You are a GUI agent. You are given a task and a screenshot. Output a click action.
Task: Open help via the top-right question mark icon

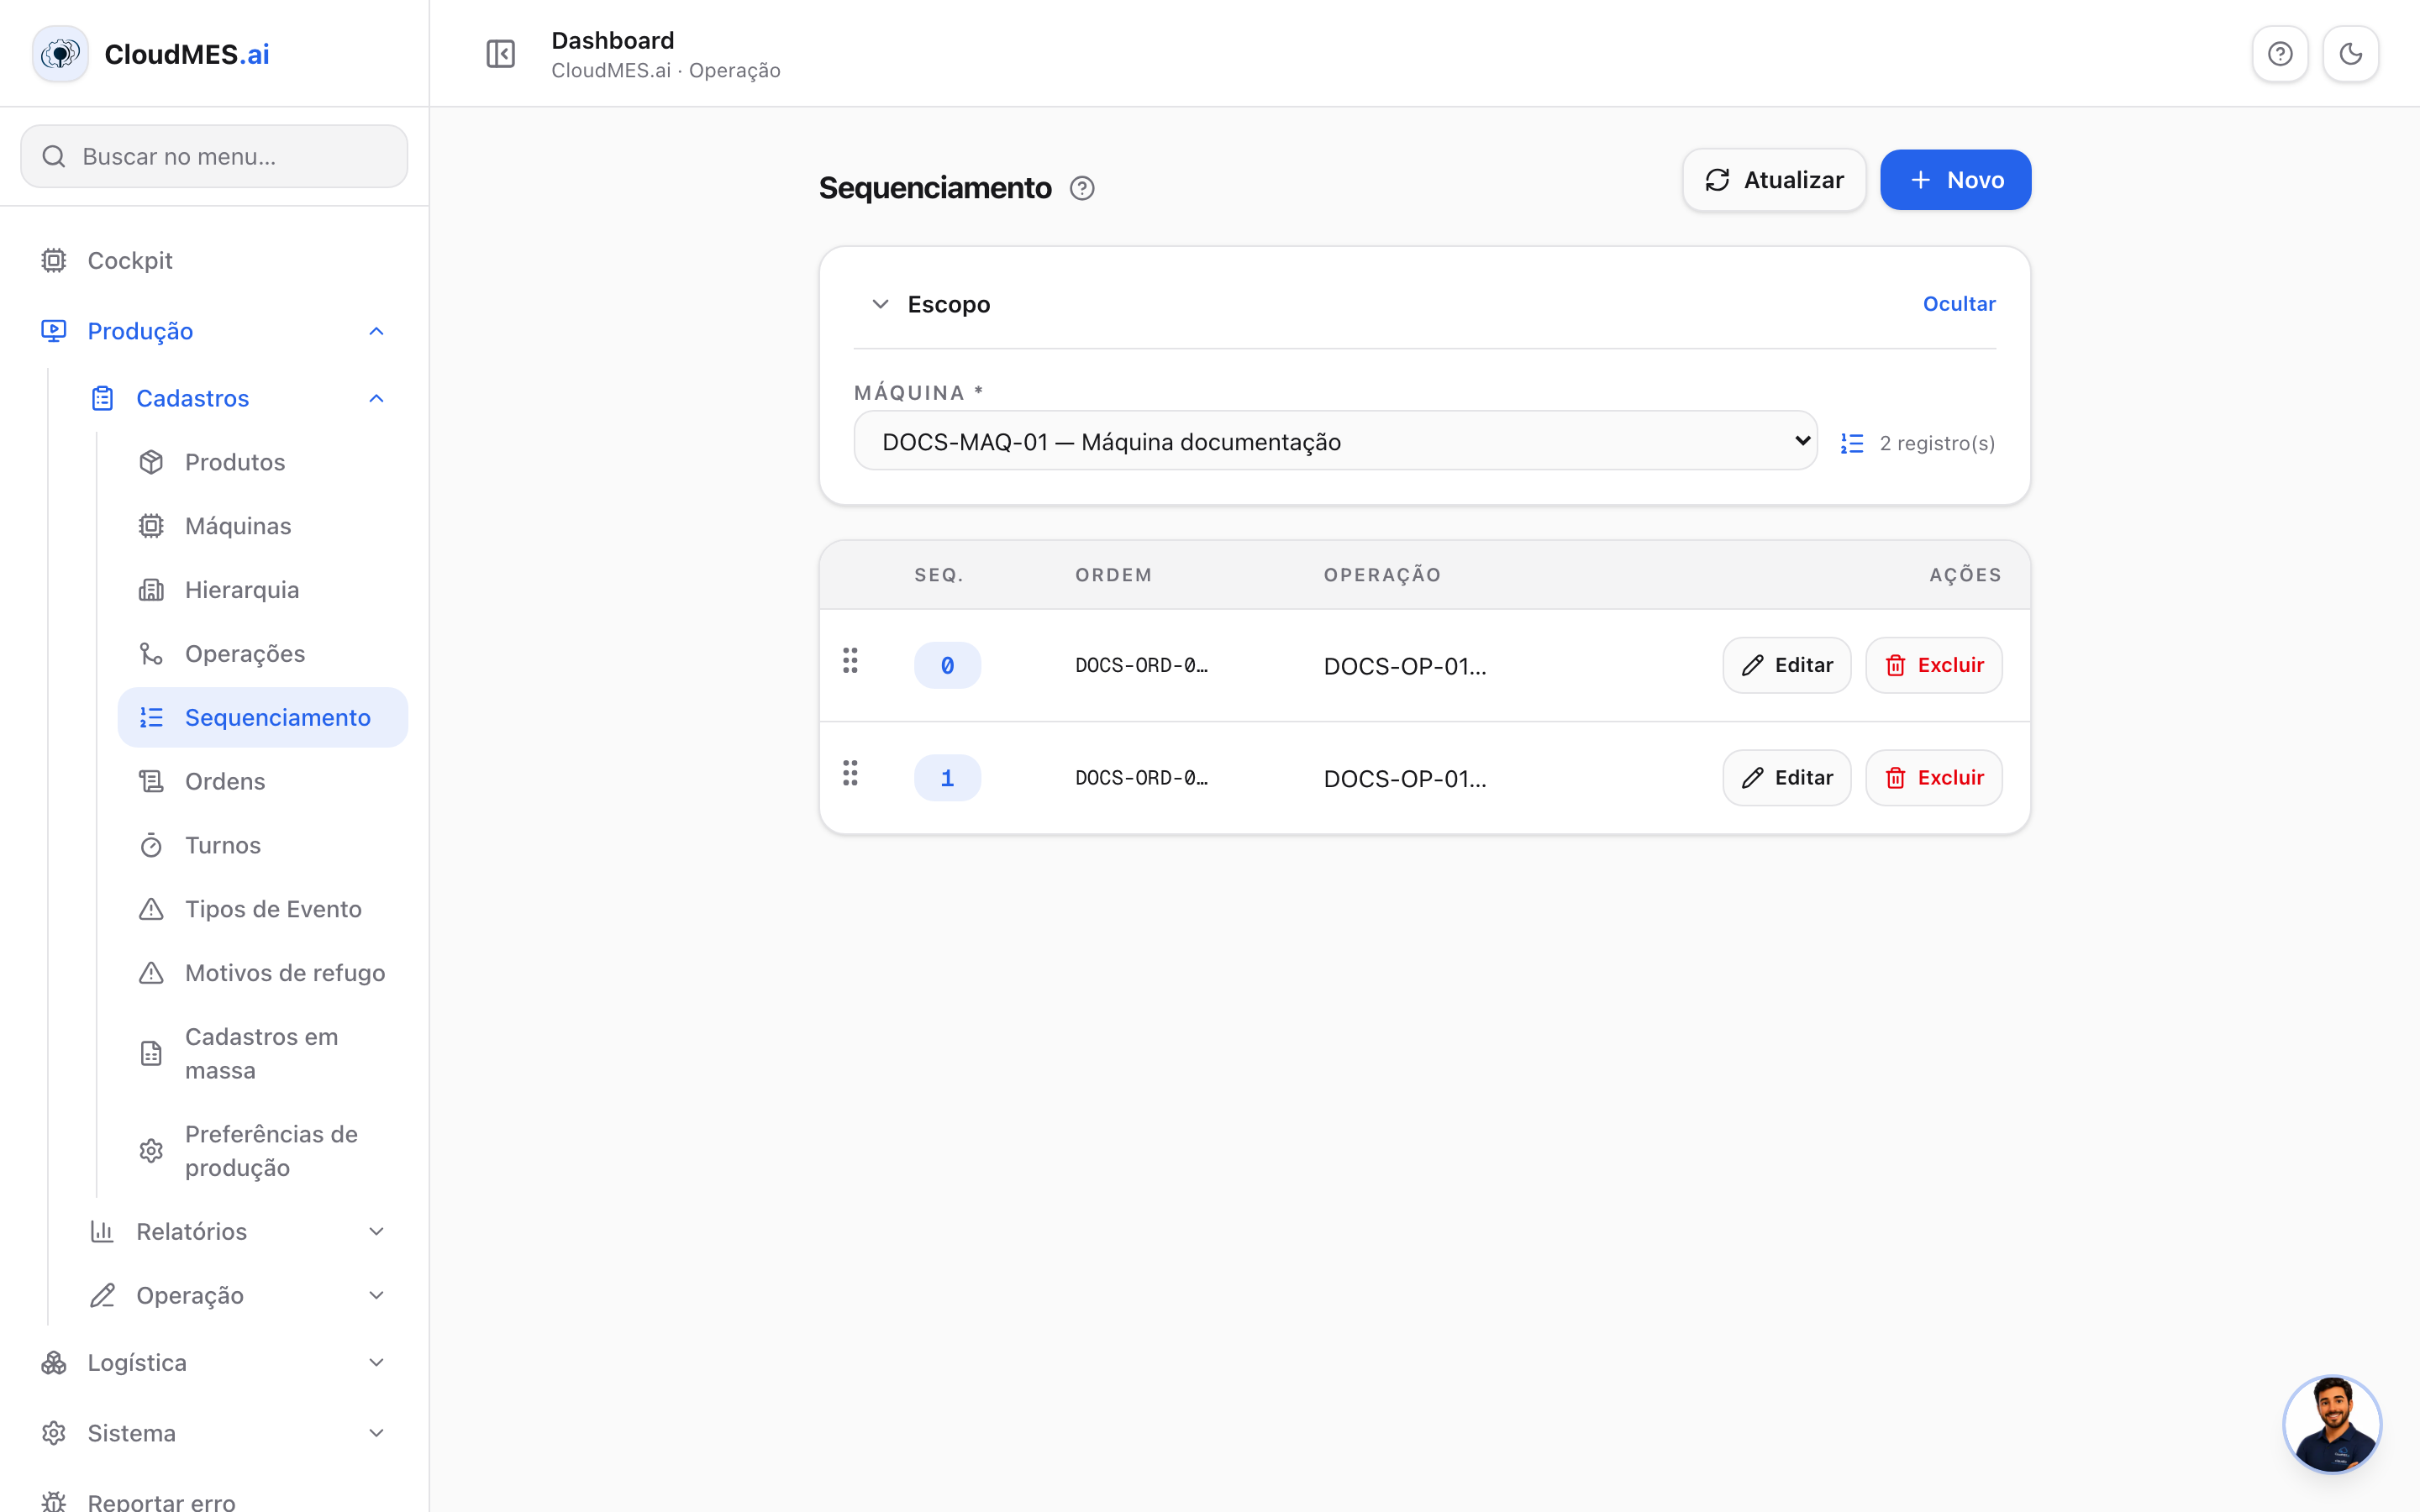click(2280, 54)
